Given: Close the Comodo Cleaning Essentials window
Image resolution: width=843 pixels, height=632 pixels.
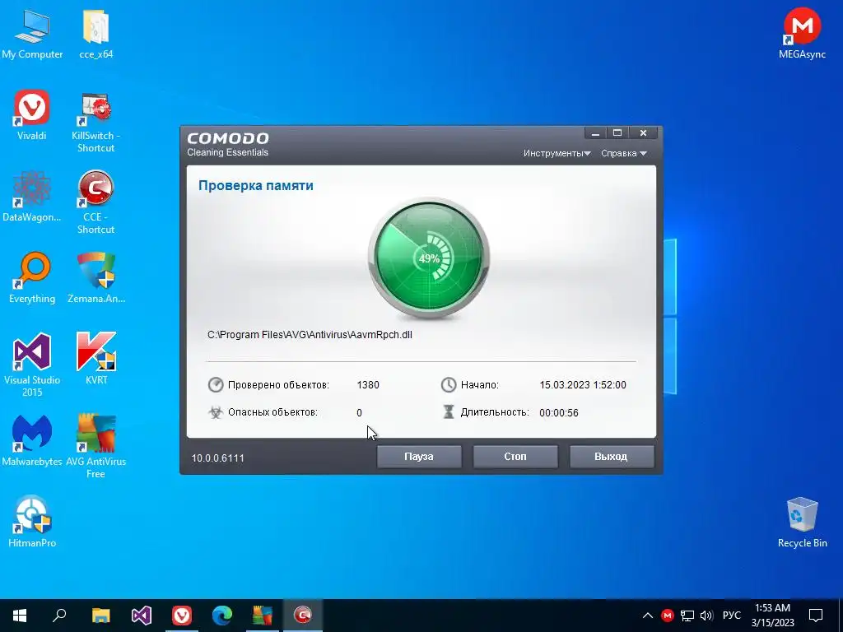Looking at the screenshot, I should point(643,133).
